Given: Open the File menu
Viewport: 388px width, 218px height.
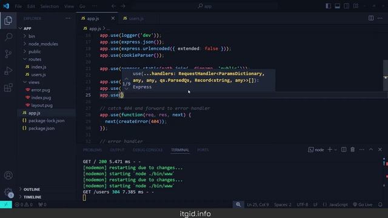Looking at the screenshot, I should coord(18,6).
